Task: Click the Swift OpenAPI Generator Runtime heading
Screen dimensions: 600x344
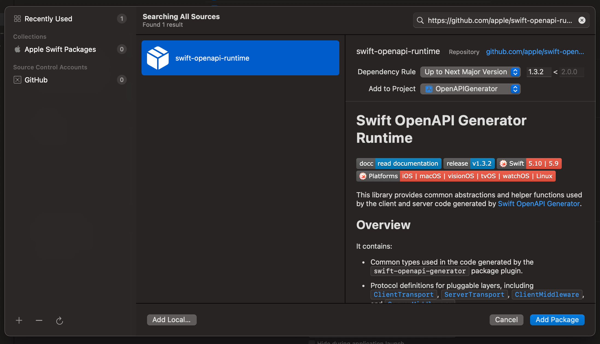Action: tap(441, 129)
